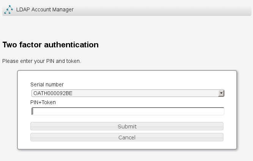Click the LDAP Account Manager logo icon
The image size is (253, 161).
[8, 9]
